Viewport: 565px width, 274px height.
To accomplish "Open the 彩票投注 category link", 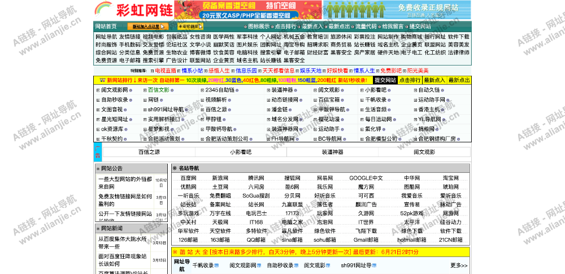I will tap(364, 37).
